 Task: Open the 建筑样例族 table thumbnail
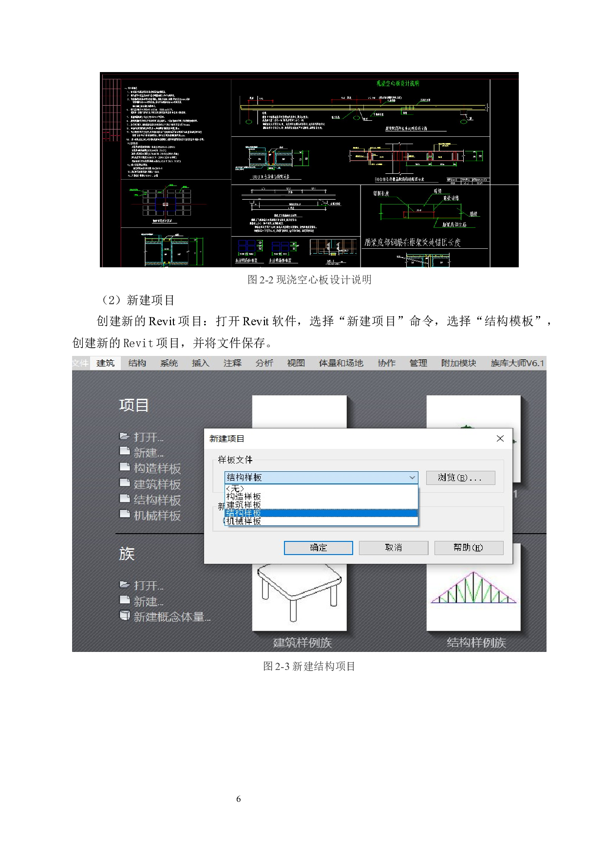pyautogui.click(x=299, y=597)
